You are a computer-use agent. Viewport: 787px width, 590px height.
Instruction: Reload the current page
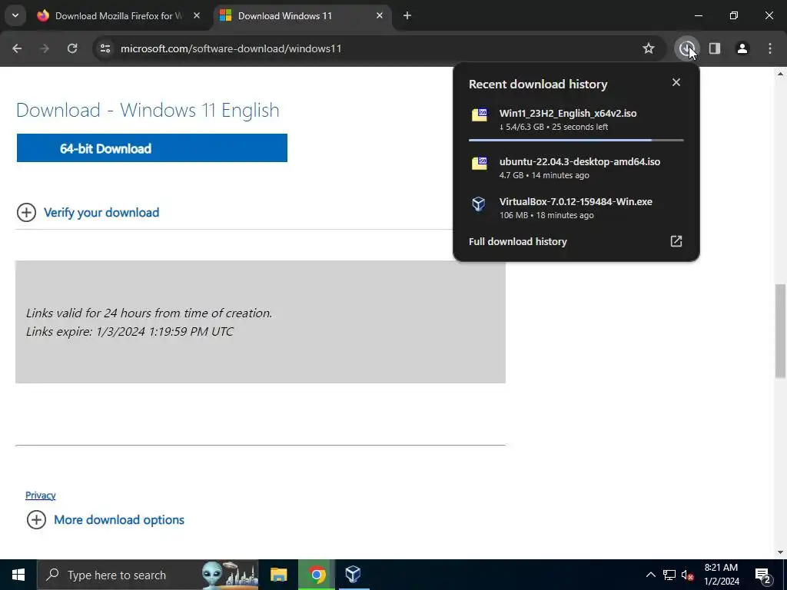pyautogui.click(x=72, y=48)
